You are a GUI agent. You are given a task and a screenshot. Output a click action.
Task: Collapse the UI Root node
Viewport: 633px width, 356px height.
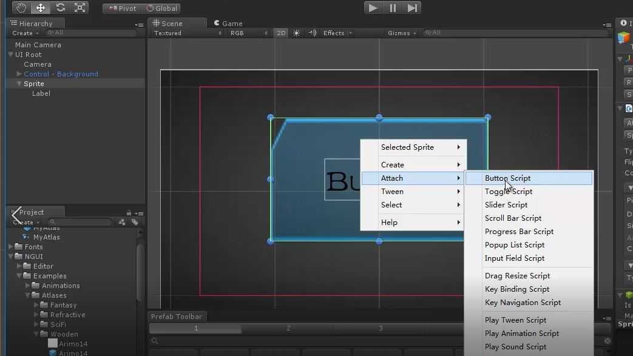[x=10, y=55]
